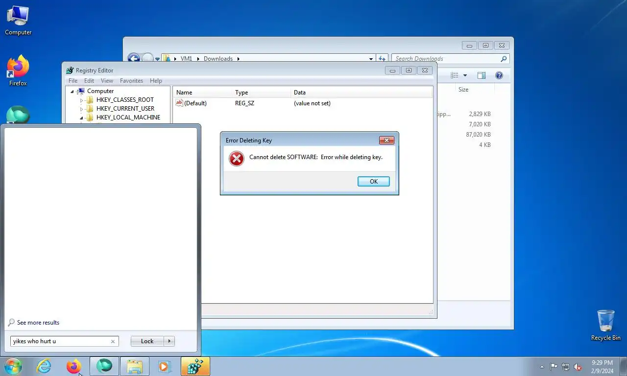Collapse HKEY_LOCAL_MACHINE tree node
Image resolution: width=627 pixels, height=376 pixels.
(x=81, y=118)
